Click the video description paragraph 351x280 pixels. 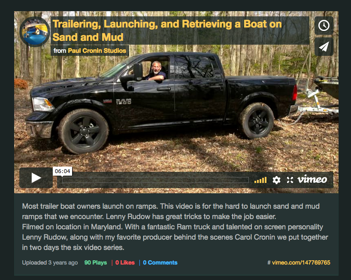click(x=175, y=227)
